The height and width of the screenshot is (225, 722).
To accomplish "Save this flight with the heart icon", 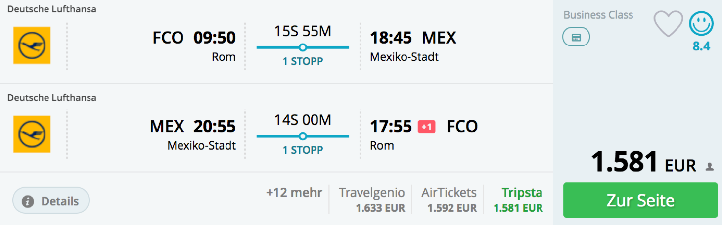I will (x=668, y=24).
